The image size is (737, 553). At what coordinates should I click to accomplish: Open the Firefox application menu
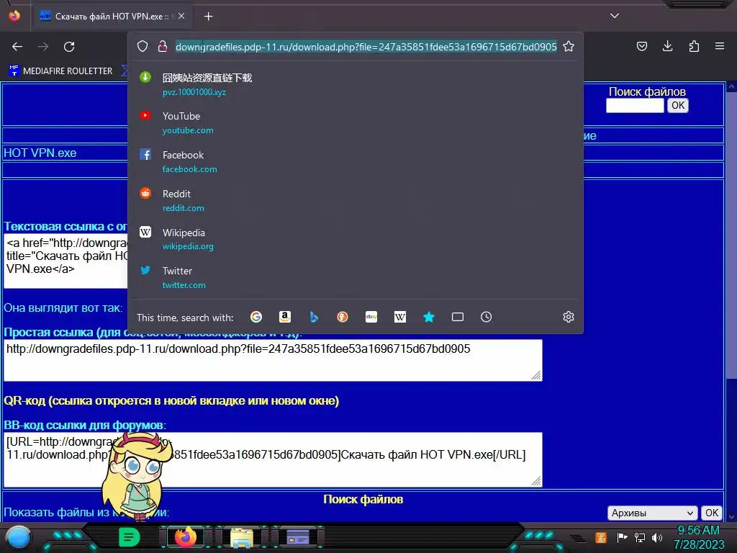click(720, 46)
